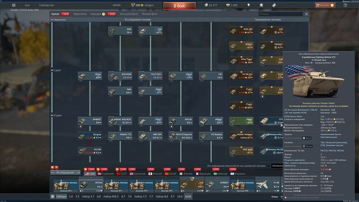The height and width of the screenshot is (202, 359).
Task: Click the silver lions balance 24 277
Action: 211,5
